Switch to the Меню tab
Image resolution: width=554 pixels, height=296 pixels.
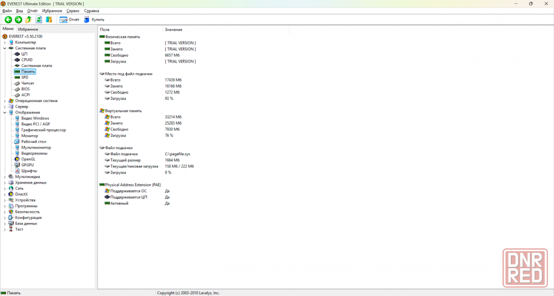pyautogui.click(x=8, y=29)
